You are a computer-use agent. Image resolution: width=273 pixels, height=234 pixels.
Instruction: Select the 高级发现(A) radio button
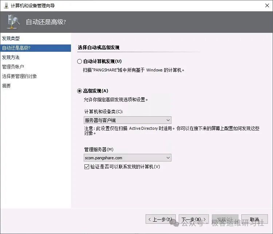[x=79, y=91]
